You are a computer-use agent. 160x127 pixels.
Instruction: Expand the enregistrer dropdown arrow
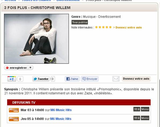[30, 68]
